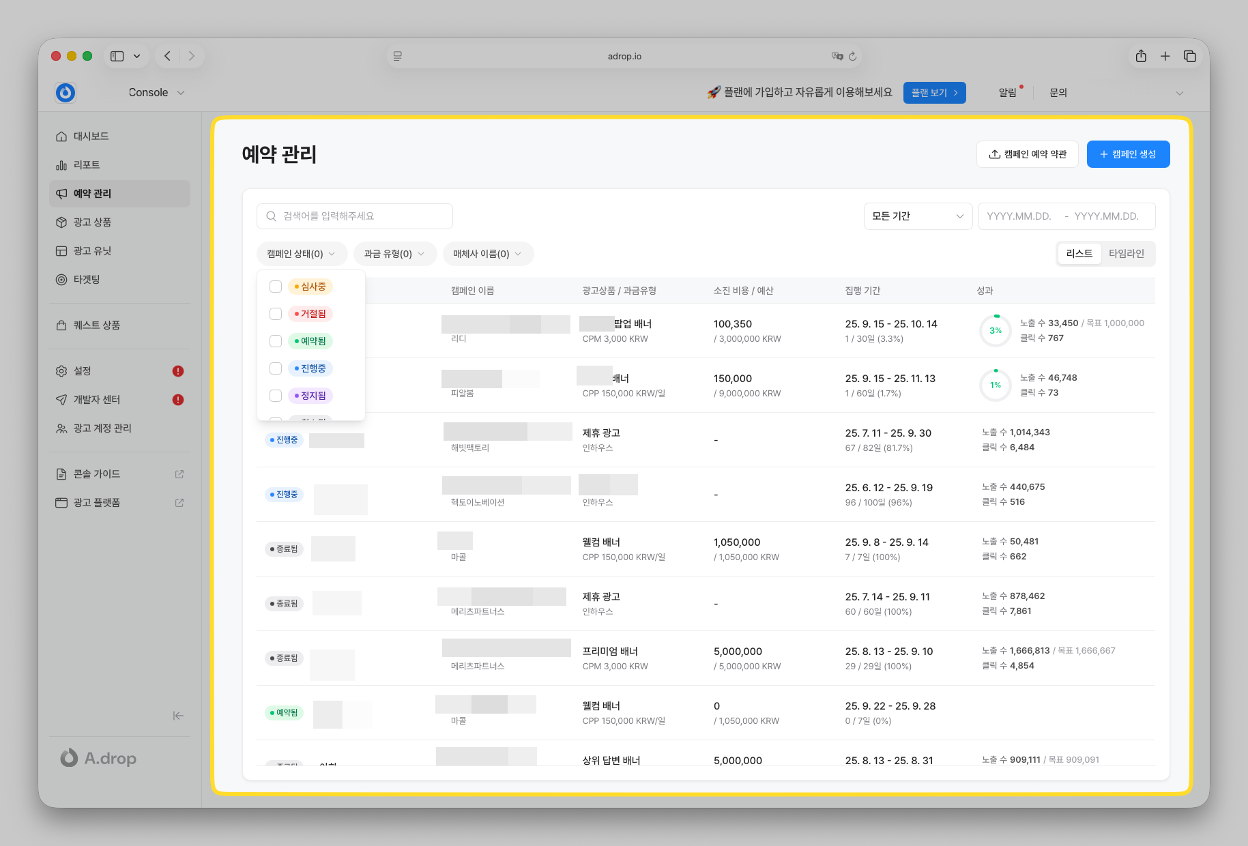Open the 모든 기간 period dropdown
The height and width of the screenshot is (846, 1248).
click(917, 216)
